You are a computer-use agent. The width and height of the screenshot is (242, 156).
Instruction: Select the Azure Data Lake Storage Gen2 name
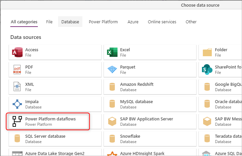[x=55, y=154]
